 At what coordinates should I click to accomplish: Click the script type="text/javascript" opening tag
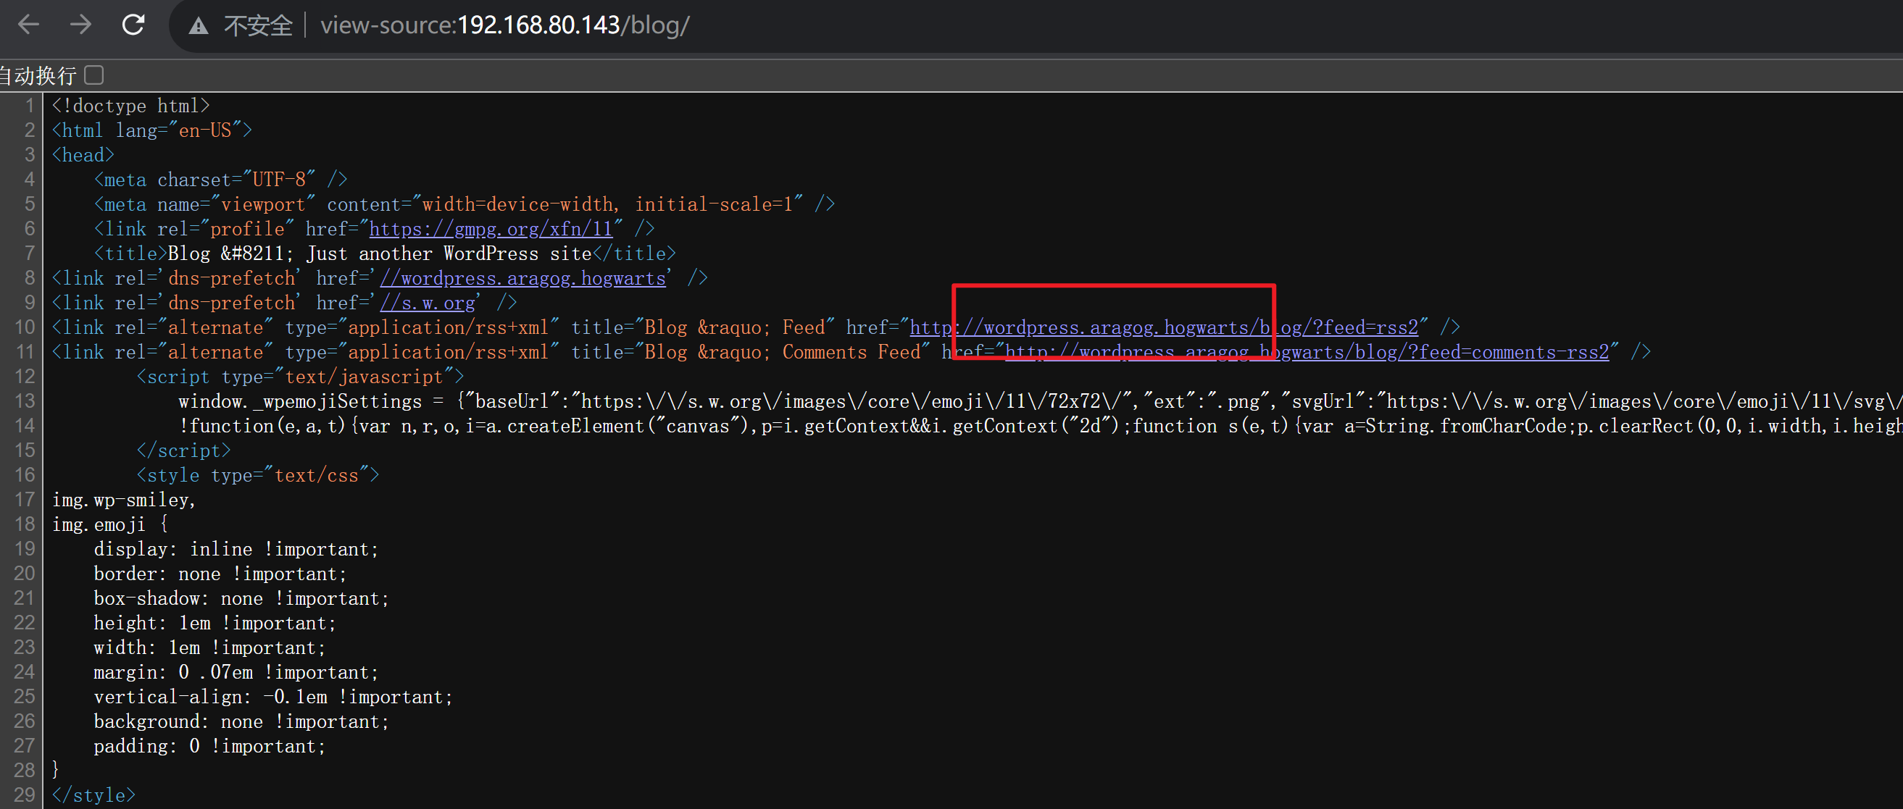click(300, 377)
